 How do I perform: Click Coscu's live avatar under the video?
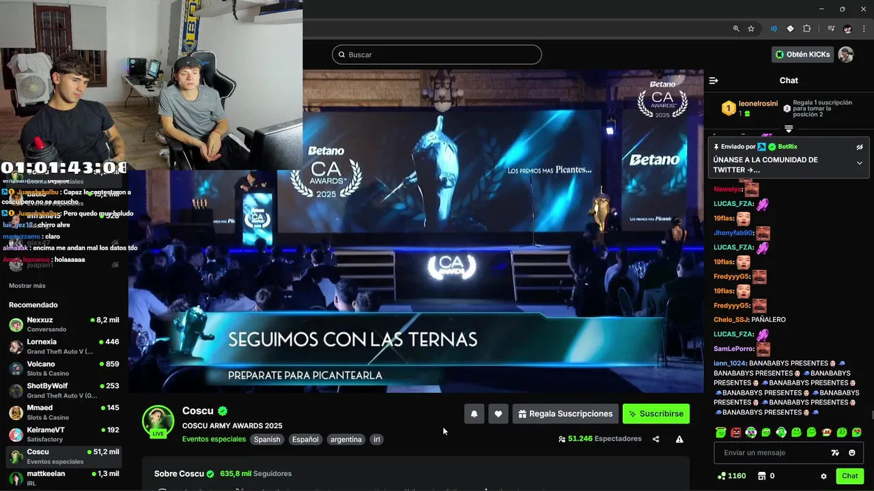158,421
